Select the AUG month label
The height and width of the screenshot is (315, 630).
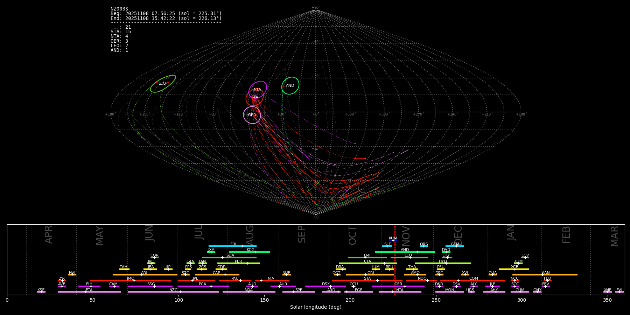[x=250, y=234]
